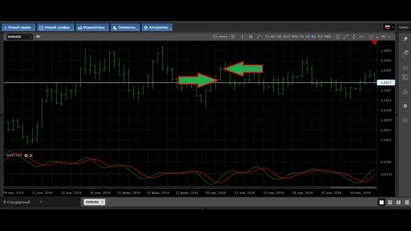Select the two-row layout icon
Screen dimensions: 411x231
pos(407,202)
